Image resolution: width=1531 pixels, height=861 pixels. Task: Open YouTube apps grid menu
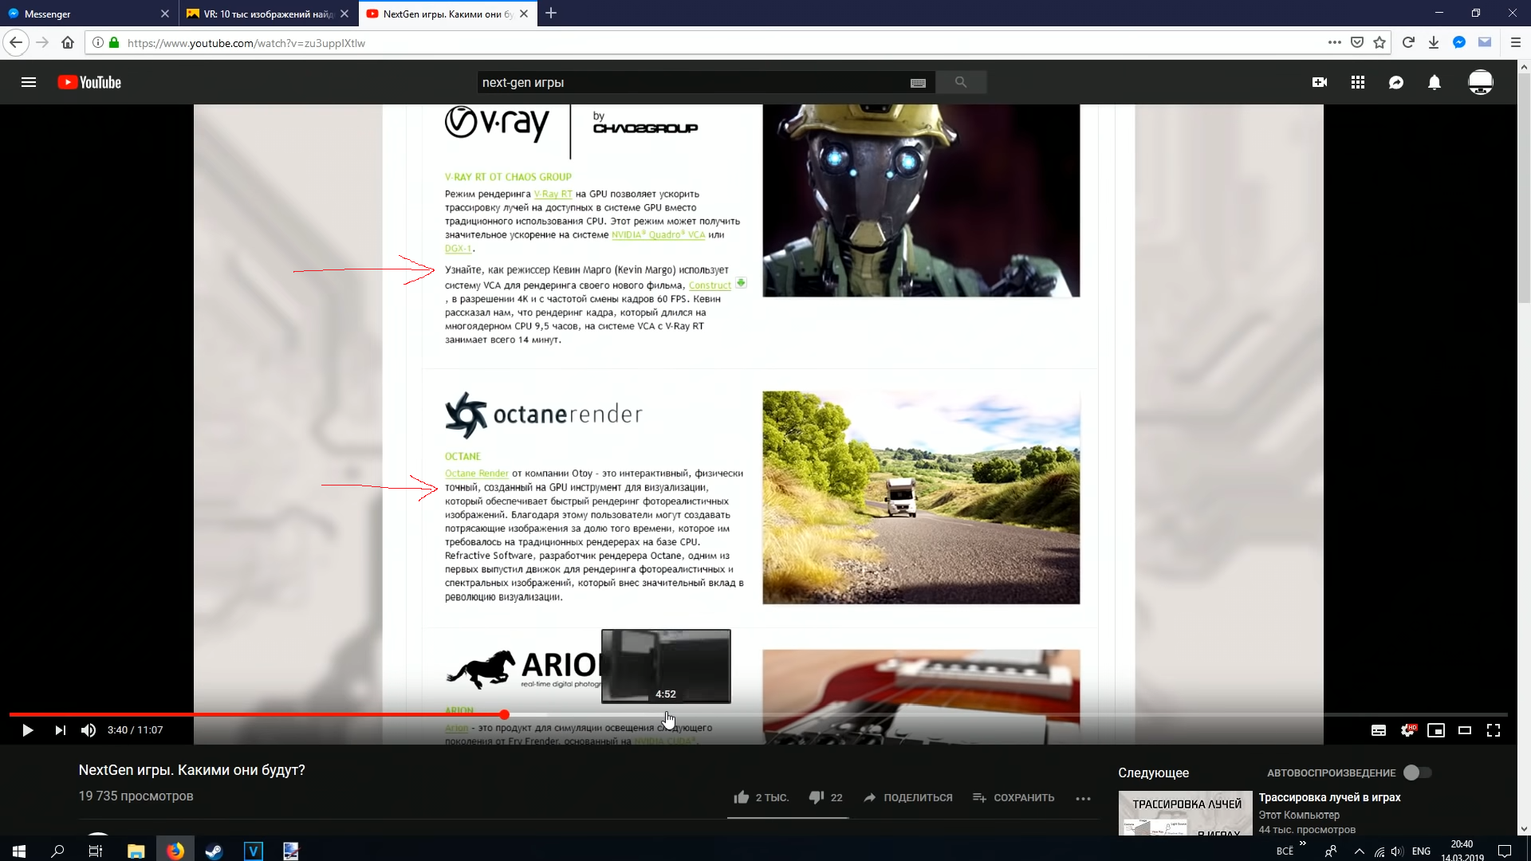pyautogui.click(x=1358, y=82)
